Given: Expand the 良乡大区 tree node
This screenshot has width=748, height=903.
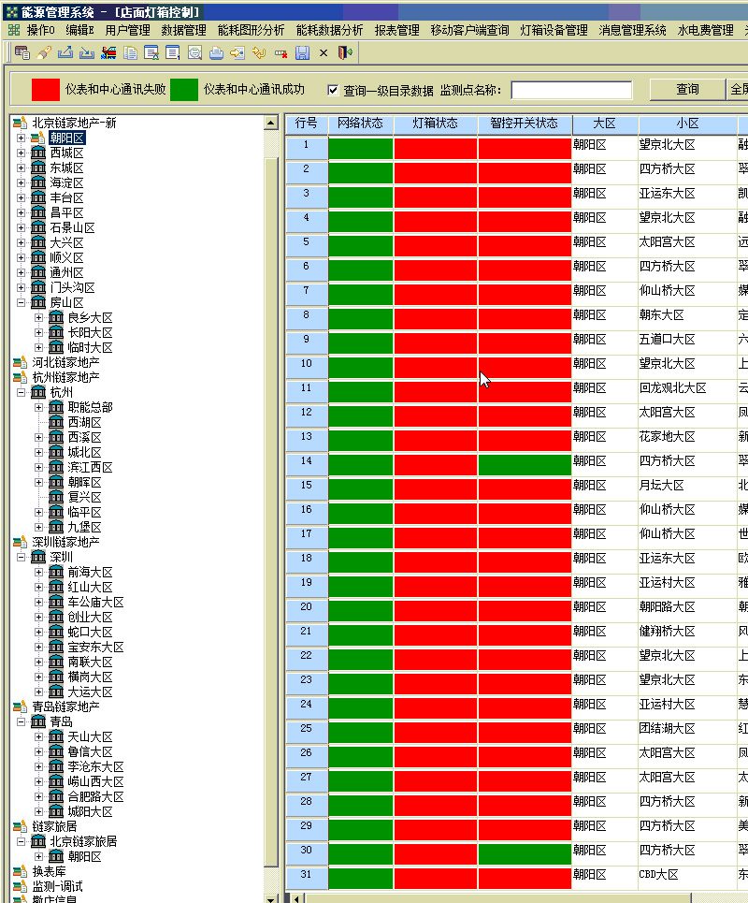Looking at the screenshot, I should tap(38, 318).
